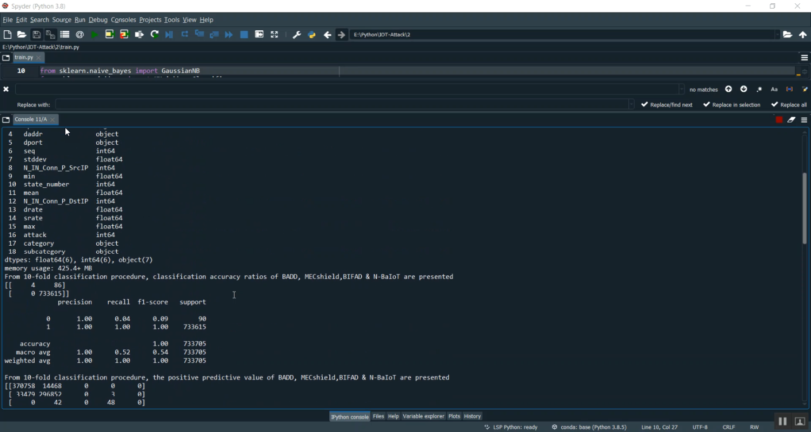Stop the kernel with the red square
This screenshot has width=811, height=432.
pyautogui.click(x=779, y=120)
